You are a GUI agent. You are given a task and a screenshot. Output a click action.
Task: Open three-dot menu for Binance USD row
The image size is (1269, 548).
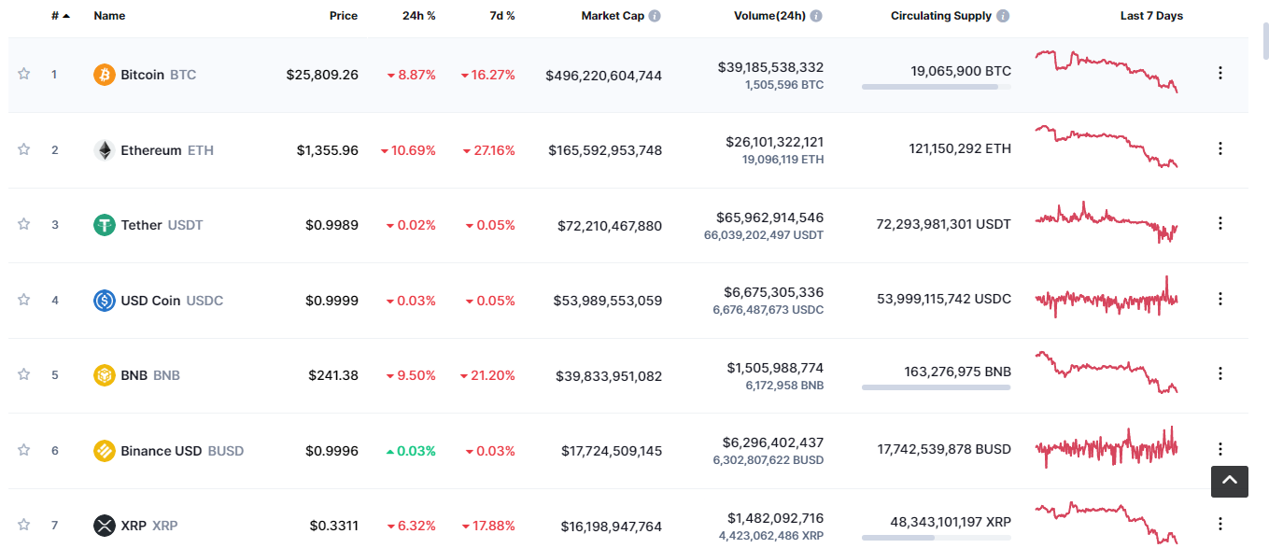click(x=1220, y=449)
